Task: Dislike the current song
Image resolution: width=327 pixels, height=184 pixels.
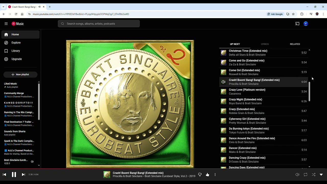Action: (200, 175)
